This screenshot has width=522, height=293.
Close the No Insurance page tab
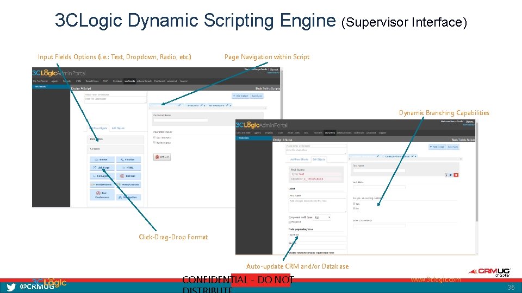click(231, 106)
